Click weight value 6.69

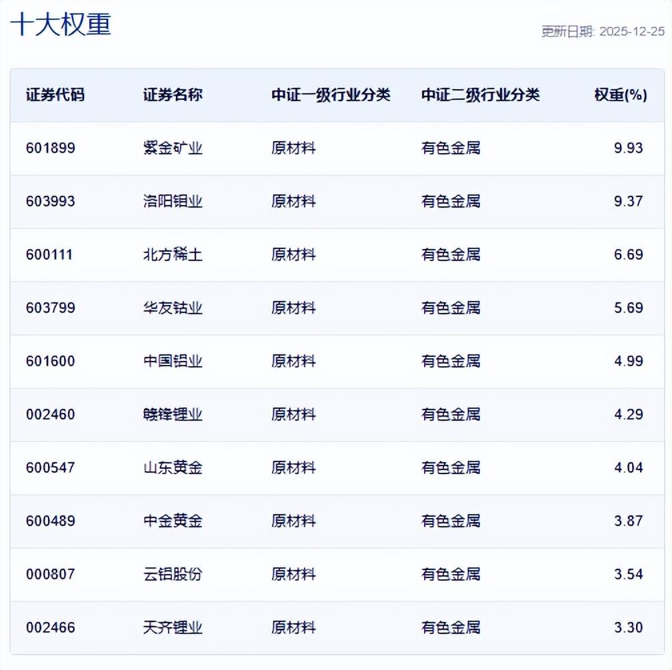[628, 254]
